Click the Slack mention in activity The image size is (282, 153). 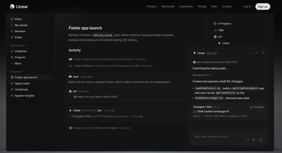pos(109,59)
